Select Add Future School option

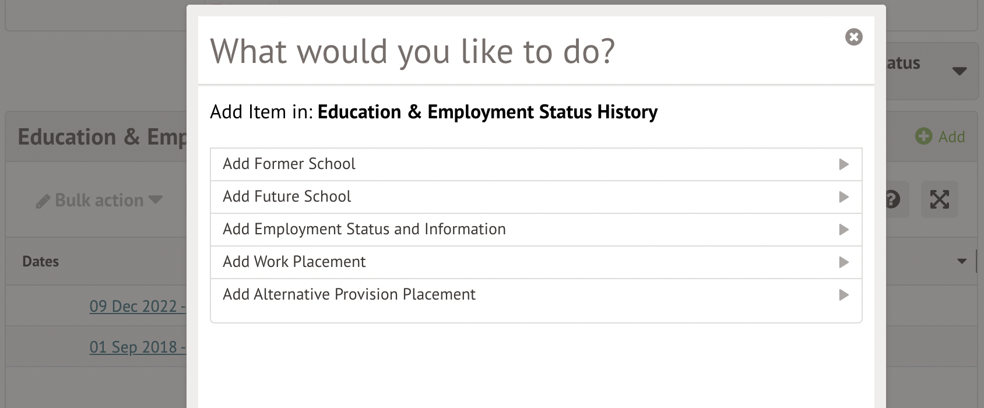[x=287, y=197]
